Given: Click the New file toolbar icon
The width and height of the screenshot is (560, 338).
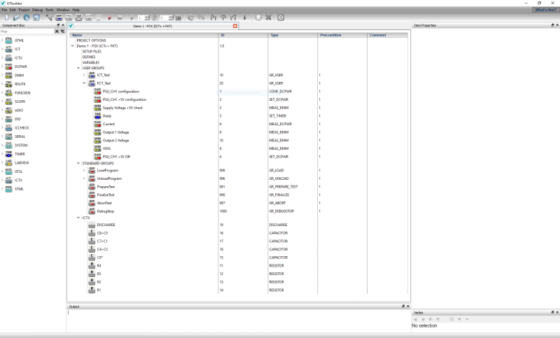Looking at the screenshot, I should click(x=6, y=17).
